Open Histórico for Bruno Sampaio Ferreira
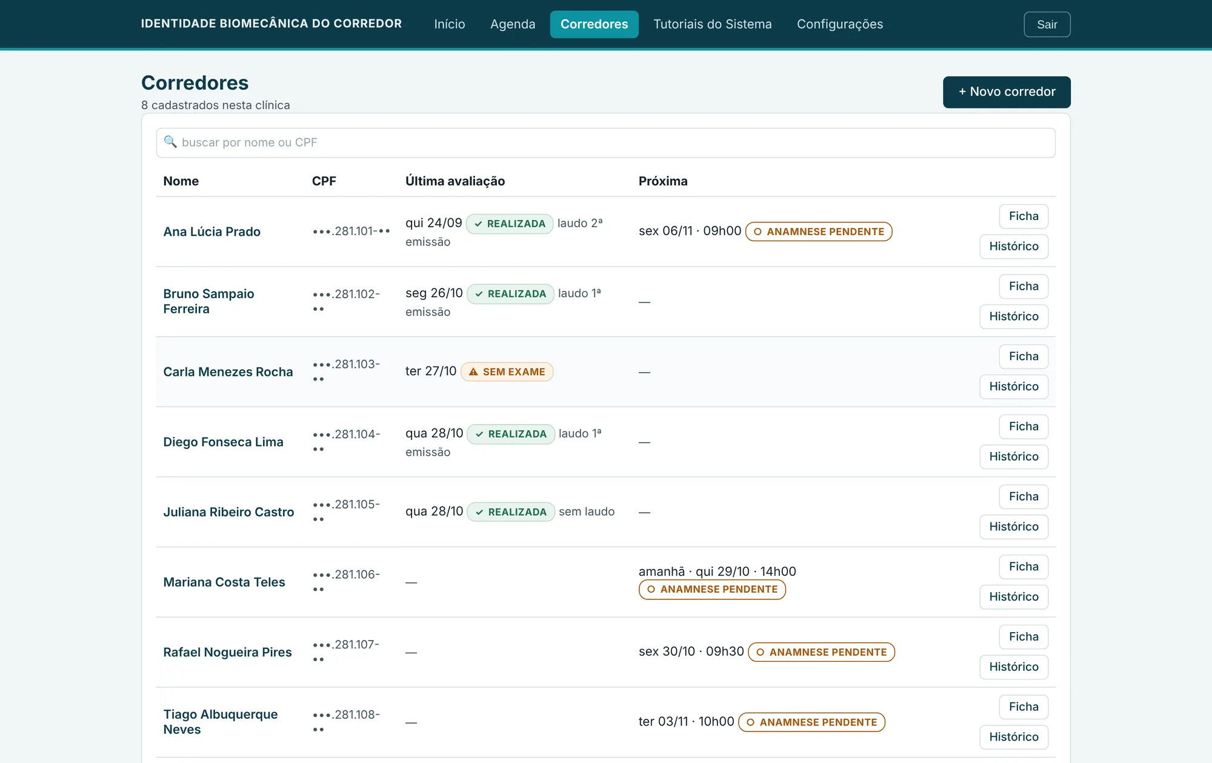Image resolution: width=1212 pixels, height=763 pixels. tap(1014, 316)
